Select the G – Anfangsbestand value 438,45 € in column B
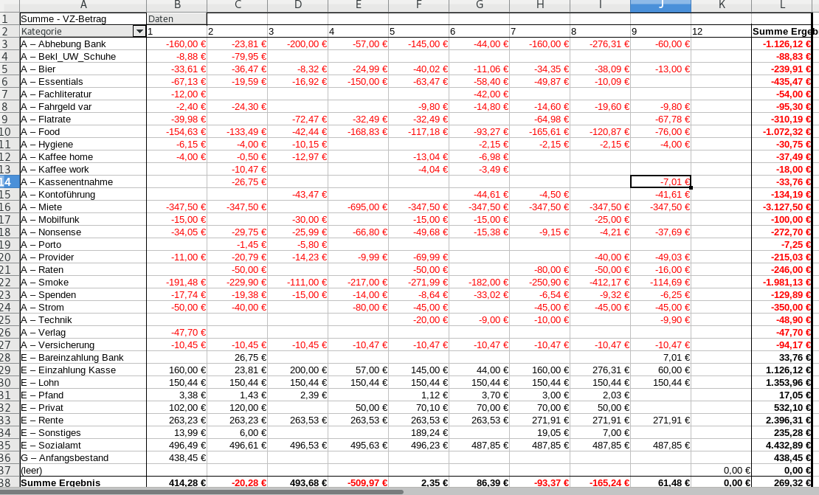 click(176, 458)
